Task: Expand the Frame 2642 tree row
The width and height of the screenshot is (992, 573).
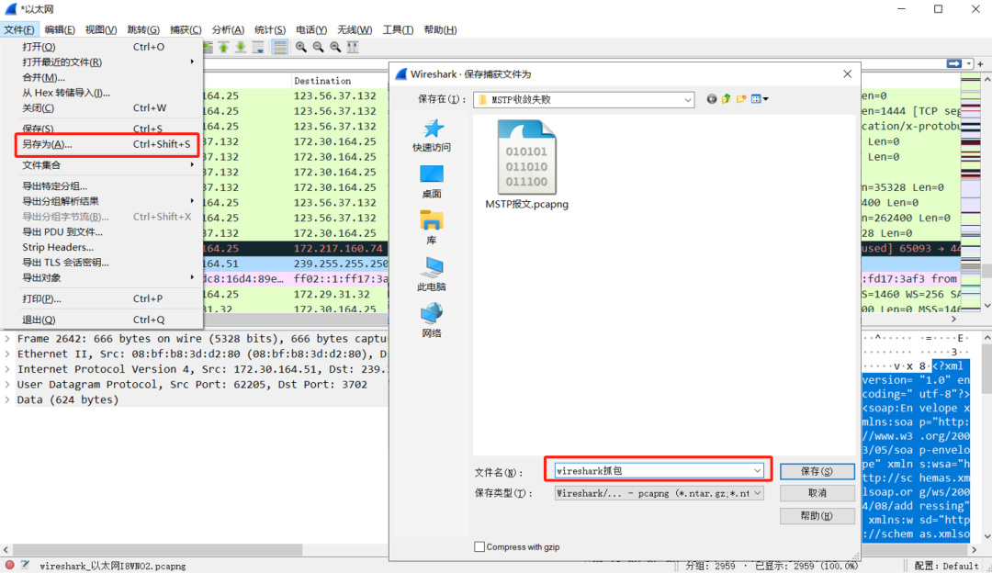Action: 7,339
